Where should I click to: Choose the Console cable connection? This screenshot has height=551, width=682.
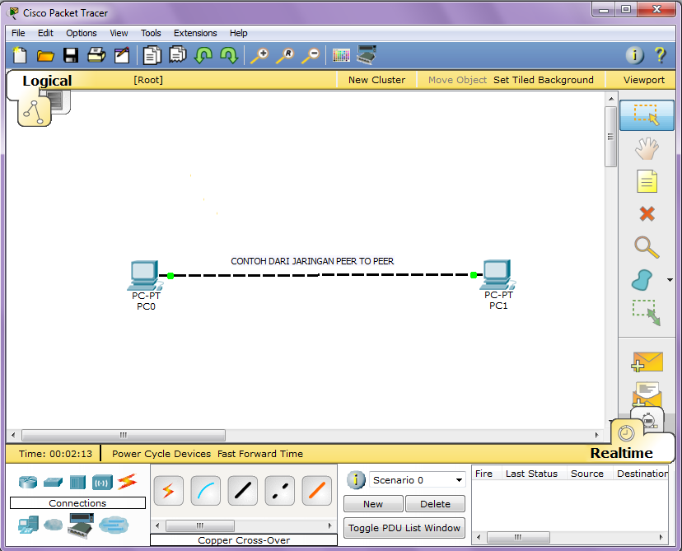[x=205, y=490]
